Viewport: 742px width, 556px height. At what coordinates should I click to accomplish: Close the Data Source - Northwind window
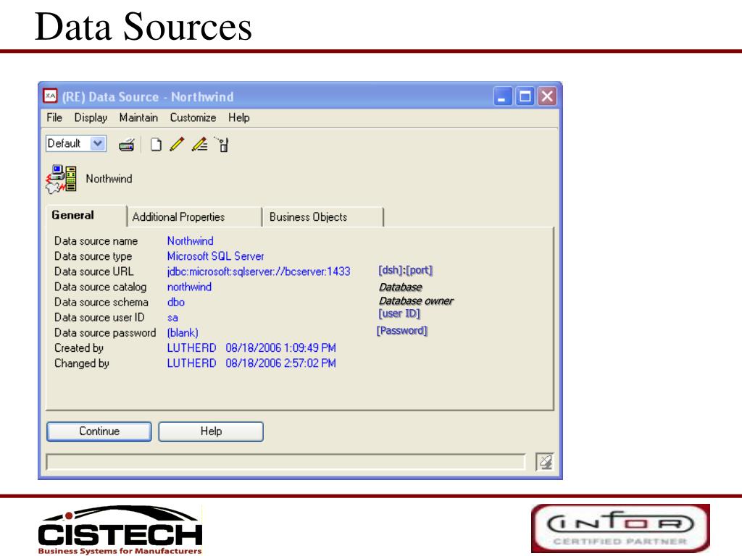(547, 96)
